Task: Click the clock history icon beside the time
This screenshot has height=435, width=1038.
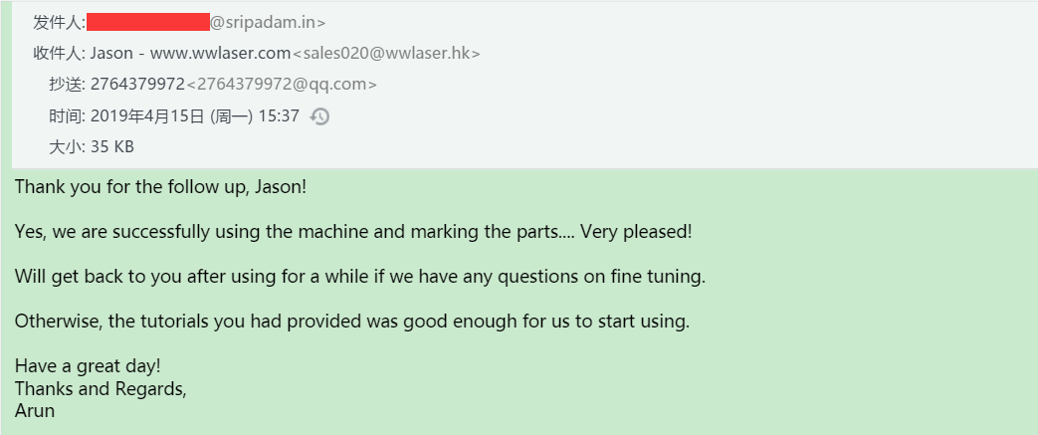Action: 319,116
